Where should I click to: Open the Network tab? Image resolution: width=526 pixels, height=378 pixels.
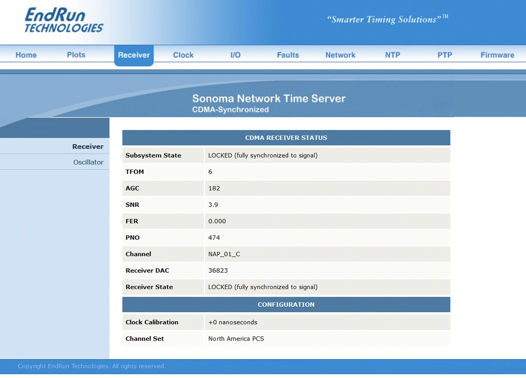[x=340, y=55]
